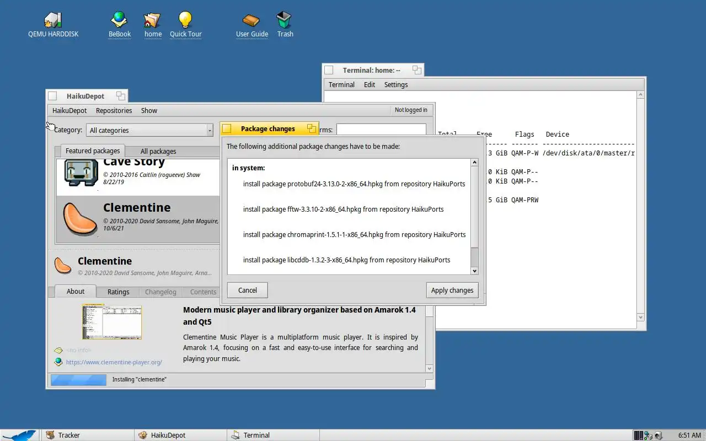Click the "in system:" heading text

tap(248, 168)
